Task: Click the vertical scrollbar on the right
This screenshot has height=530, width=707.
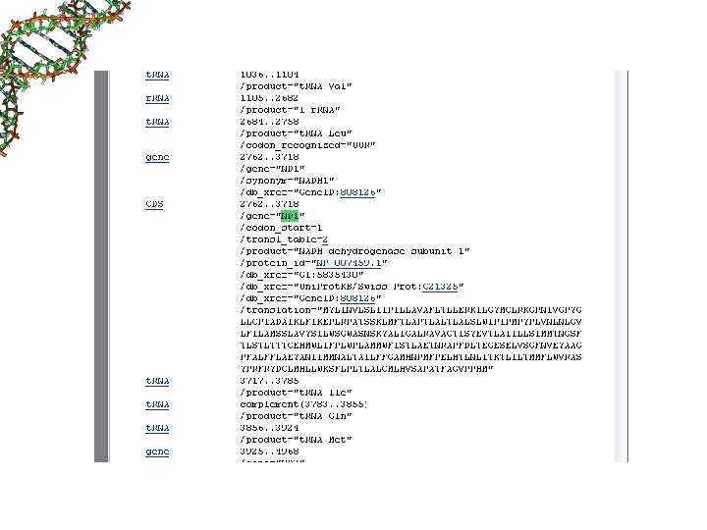Action: 621,266
